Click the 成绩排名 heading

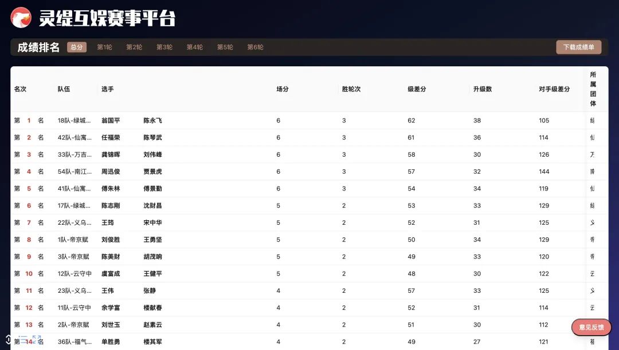coord(38,47)
